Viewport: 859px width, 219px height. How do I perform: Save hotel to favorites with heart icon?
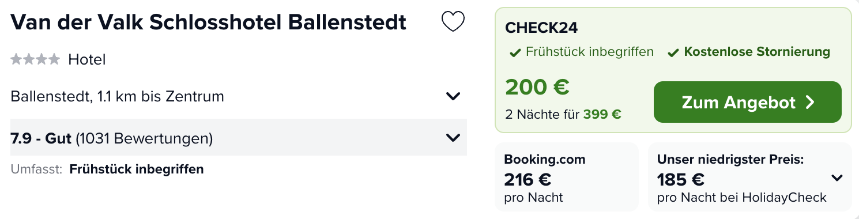click(x=453, y=22)
